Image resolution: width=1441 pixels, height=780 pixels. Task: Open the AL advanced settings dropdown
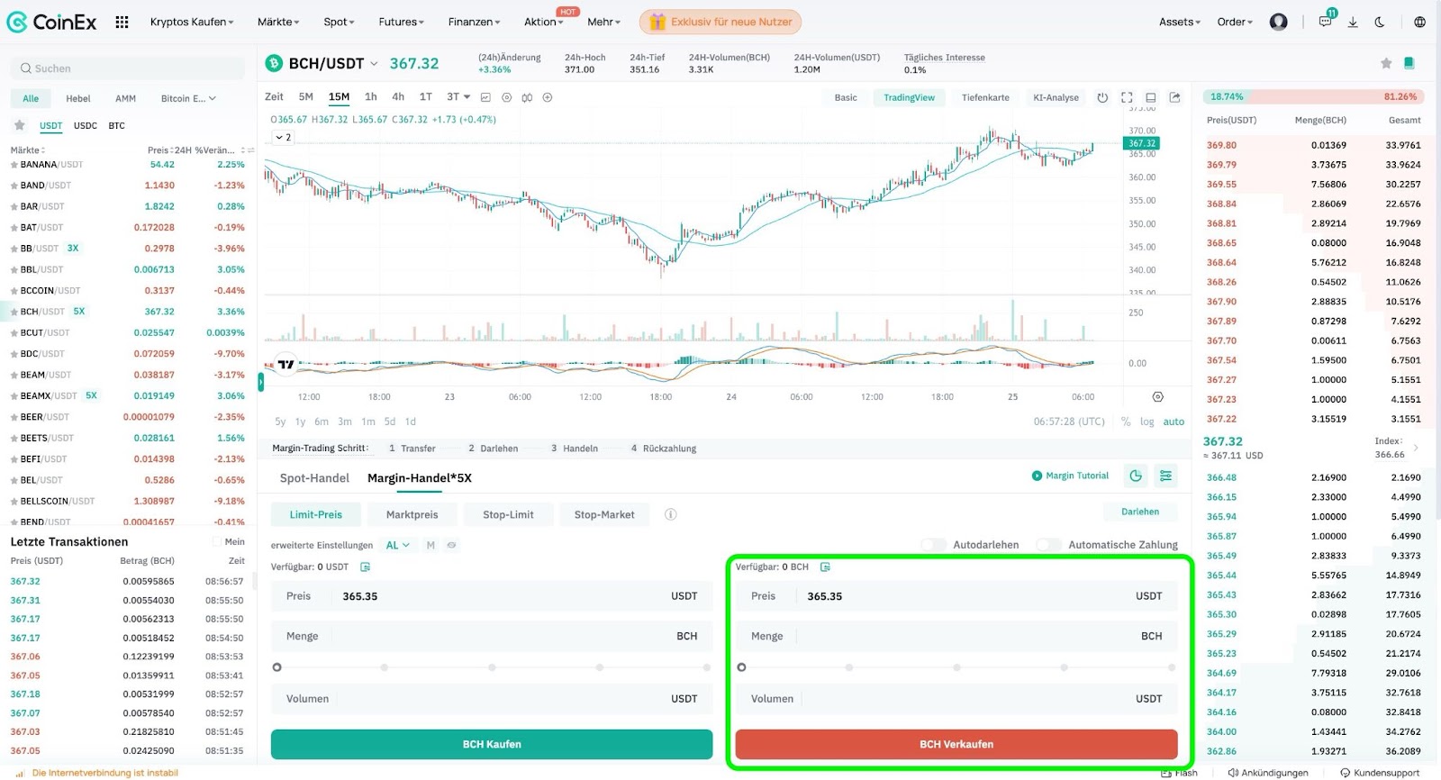(x=397, y=545)
